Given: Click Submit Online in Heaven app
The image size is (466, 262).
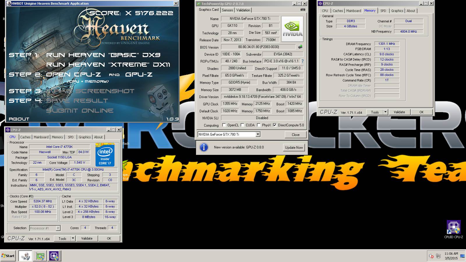Looking at the screenshot, I should click(80, 110).
